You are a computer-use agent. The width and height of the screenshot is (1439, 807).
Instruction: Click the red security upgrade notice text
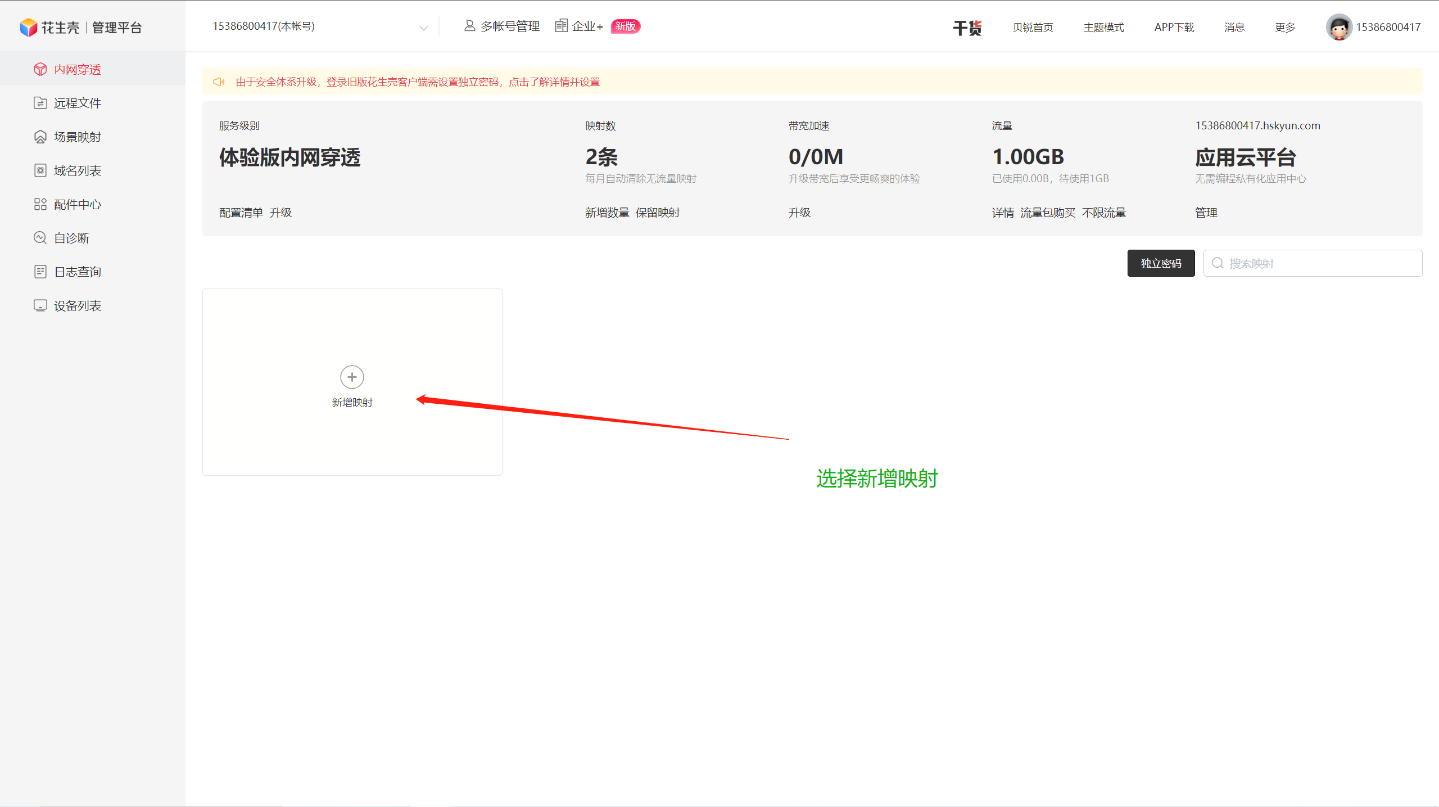click(418, 82)
